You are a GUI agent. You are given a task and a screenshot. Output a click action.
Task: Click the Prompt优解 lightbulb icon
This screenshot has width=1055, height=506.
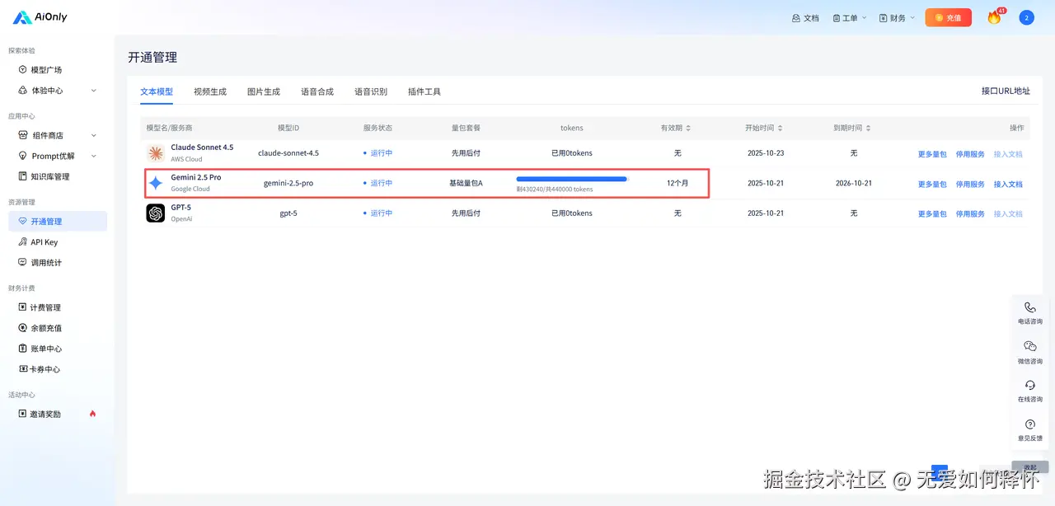pyautogui.click(x=22, y=156)
